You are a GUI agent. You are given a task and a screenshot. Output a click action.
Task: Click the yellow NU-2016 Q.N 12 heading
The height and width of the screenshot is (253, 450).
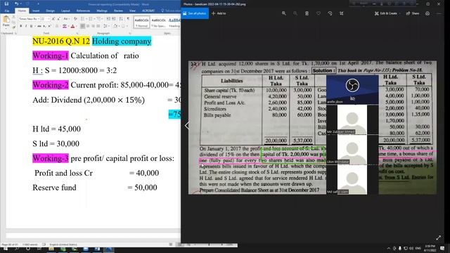click(61, 41)
